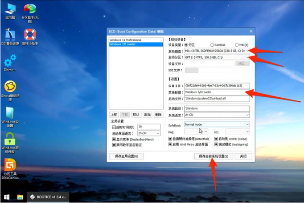Switch to BOOTICE v1.3.4 taskbar button
This screenshot has height=203, width=304.
click(x=48, y=197)
